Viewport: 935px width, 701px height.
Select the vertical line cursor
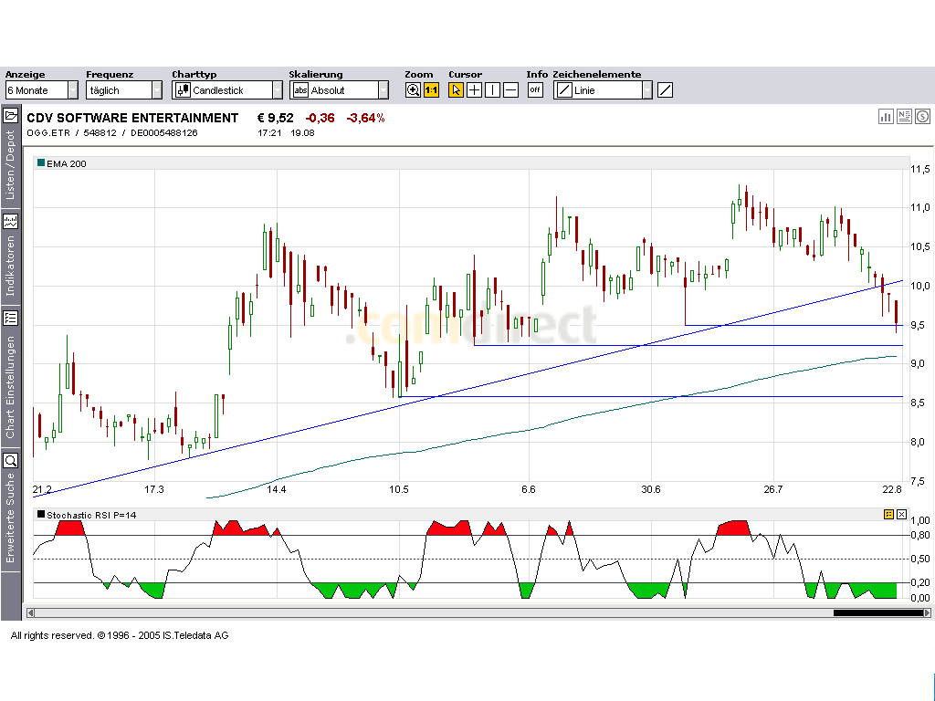click(492, 90)
